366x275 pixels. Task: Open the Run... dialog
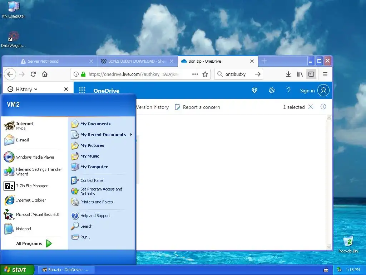102,237
